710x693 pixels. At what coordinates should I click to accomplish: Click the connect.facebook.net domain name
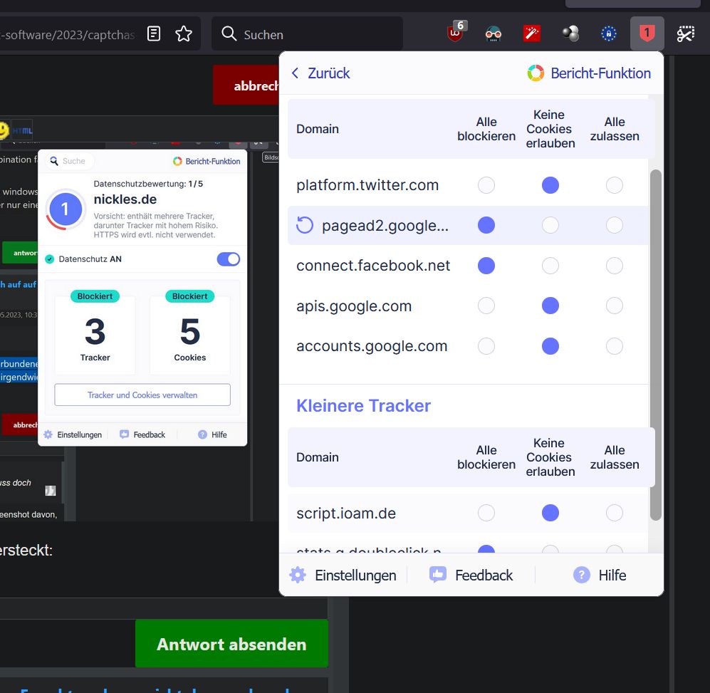[373, 266]
